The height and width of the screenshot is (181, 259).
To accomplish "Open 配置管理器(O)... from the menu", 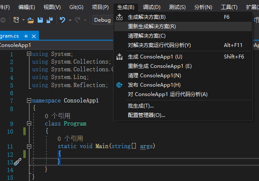I will pos(146,115).
